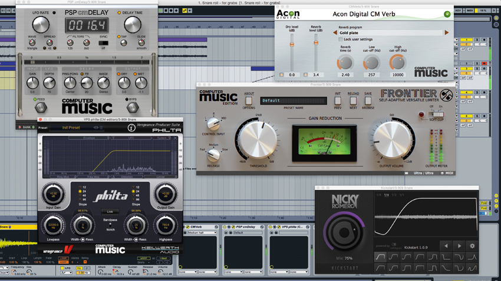Toggle the PSP cmDelay device activator circle
The width and height of the screenshot is (501, 281).
click(x=225, y=227)
